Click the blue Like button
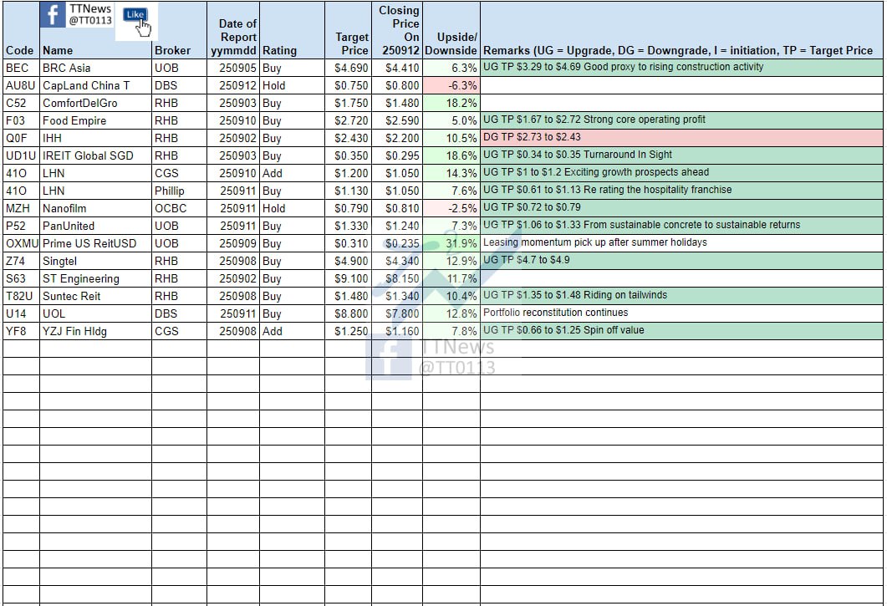 pyautogui.click(x=135, y=14)
